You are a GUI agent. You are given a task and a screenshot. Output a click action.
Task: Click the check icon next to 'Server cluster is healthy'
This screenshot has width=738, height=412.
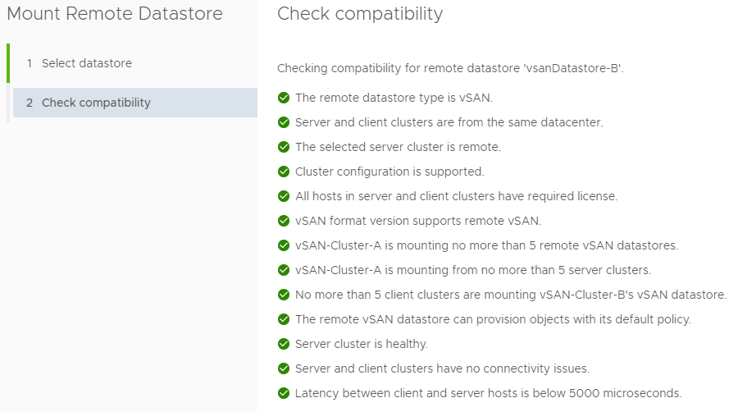(x=284, y=344)
